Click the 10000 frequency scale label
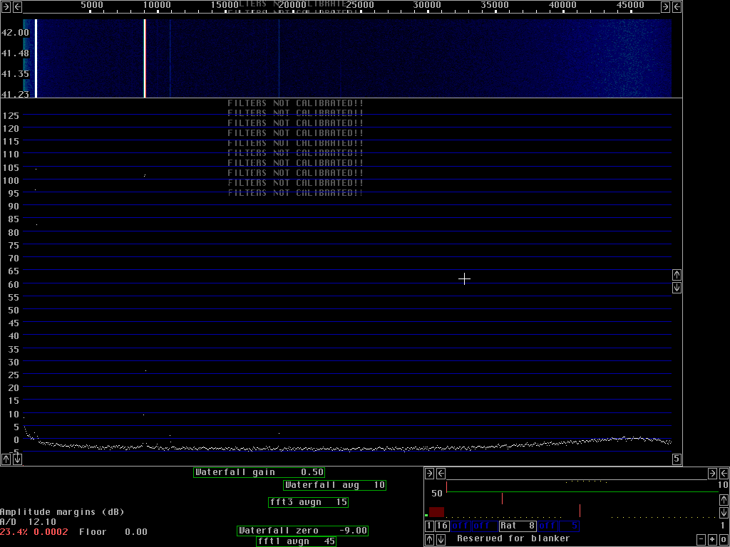Viewport: 730px width, 547px height. tap(156, 5)
